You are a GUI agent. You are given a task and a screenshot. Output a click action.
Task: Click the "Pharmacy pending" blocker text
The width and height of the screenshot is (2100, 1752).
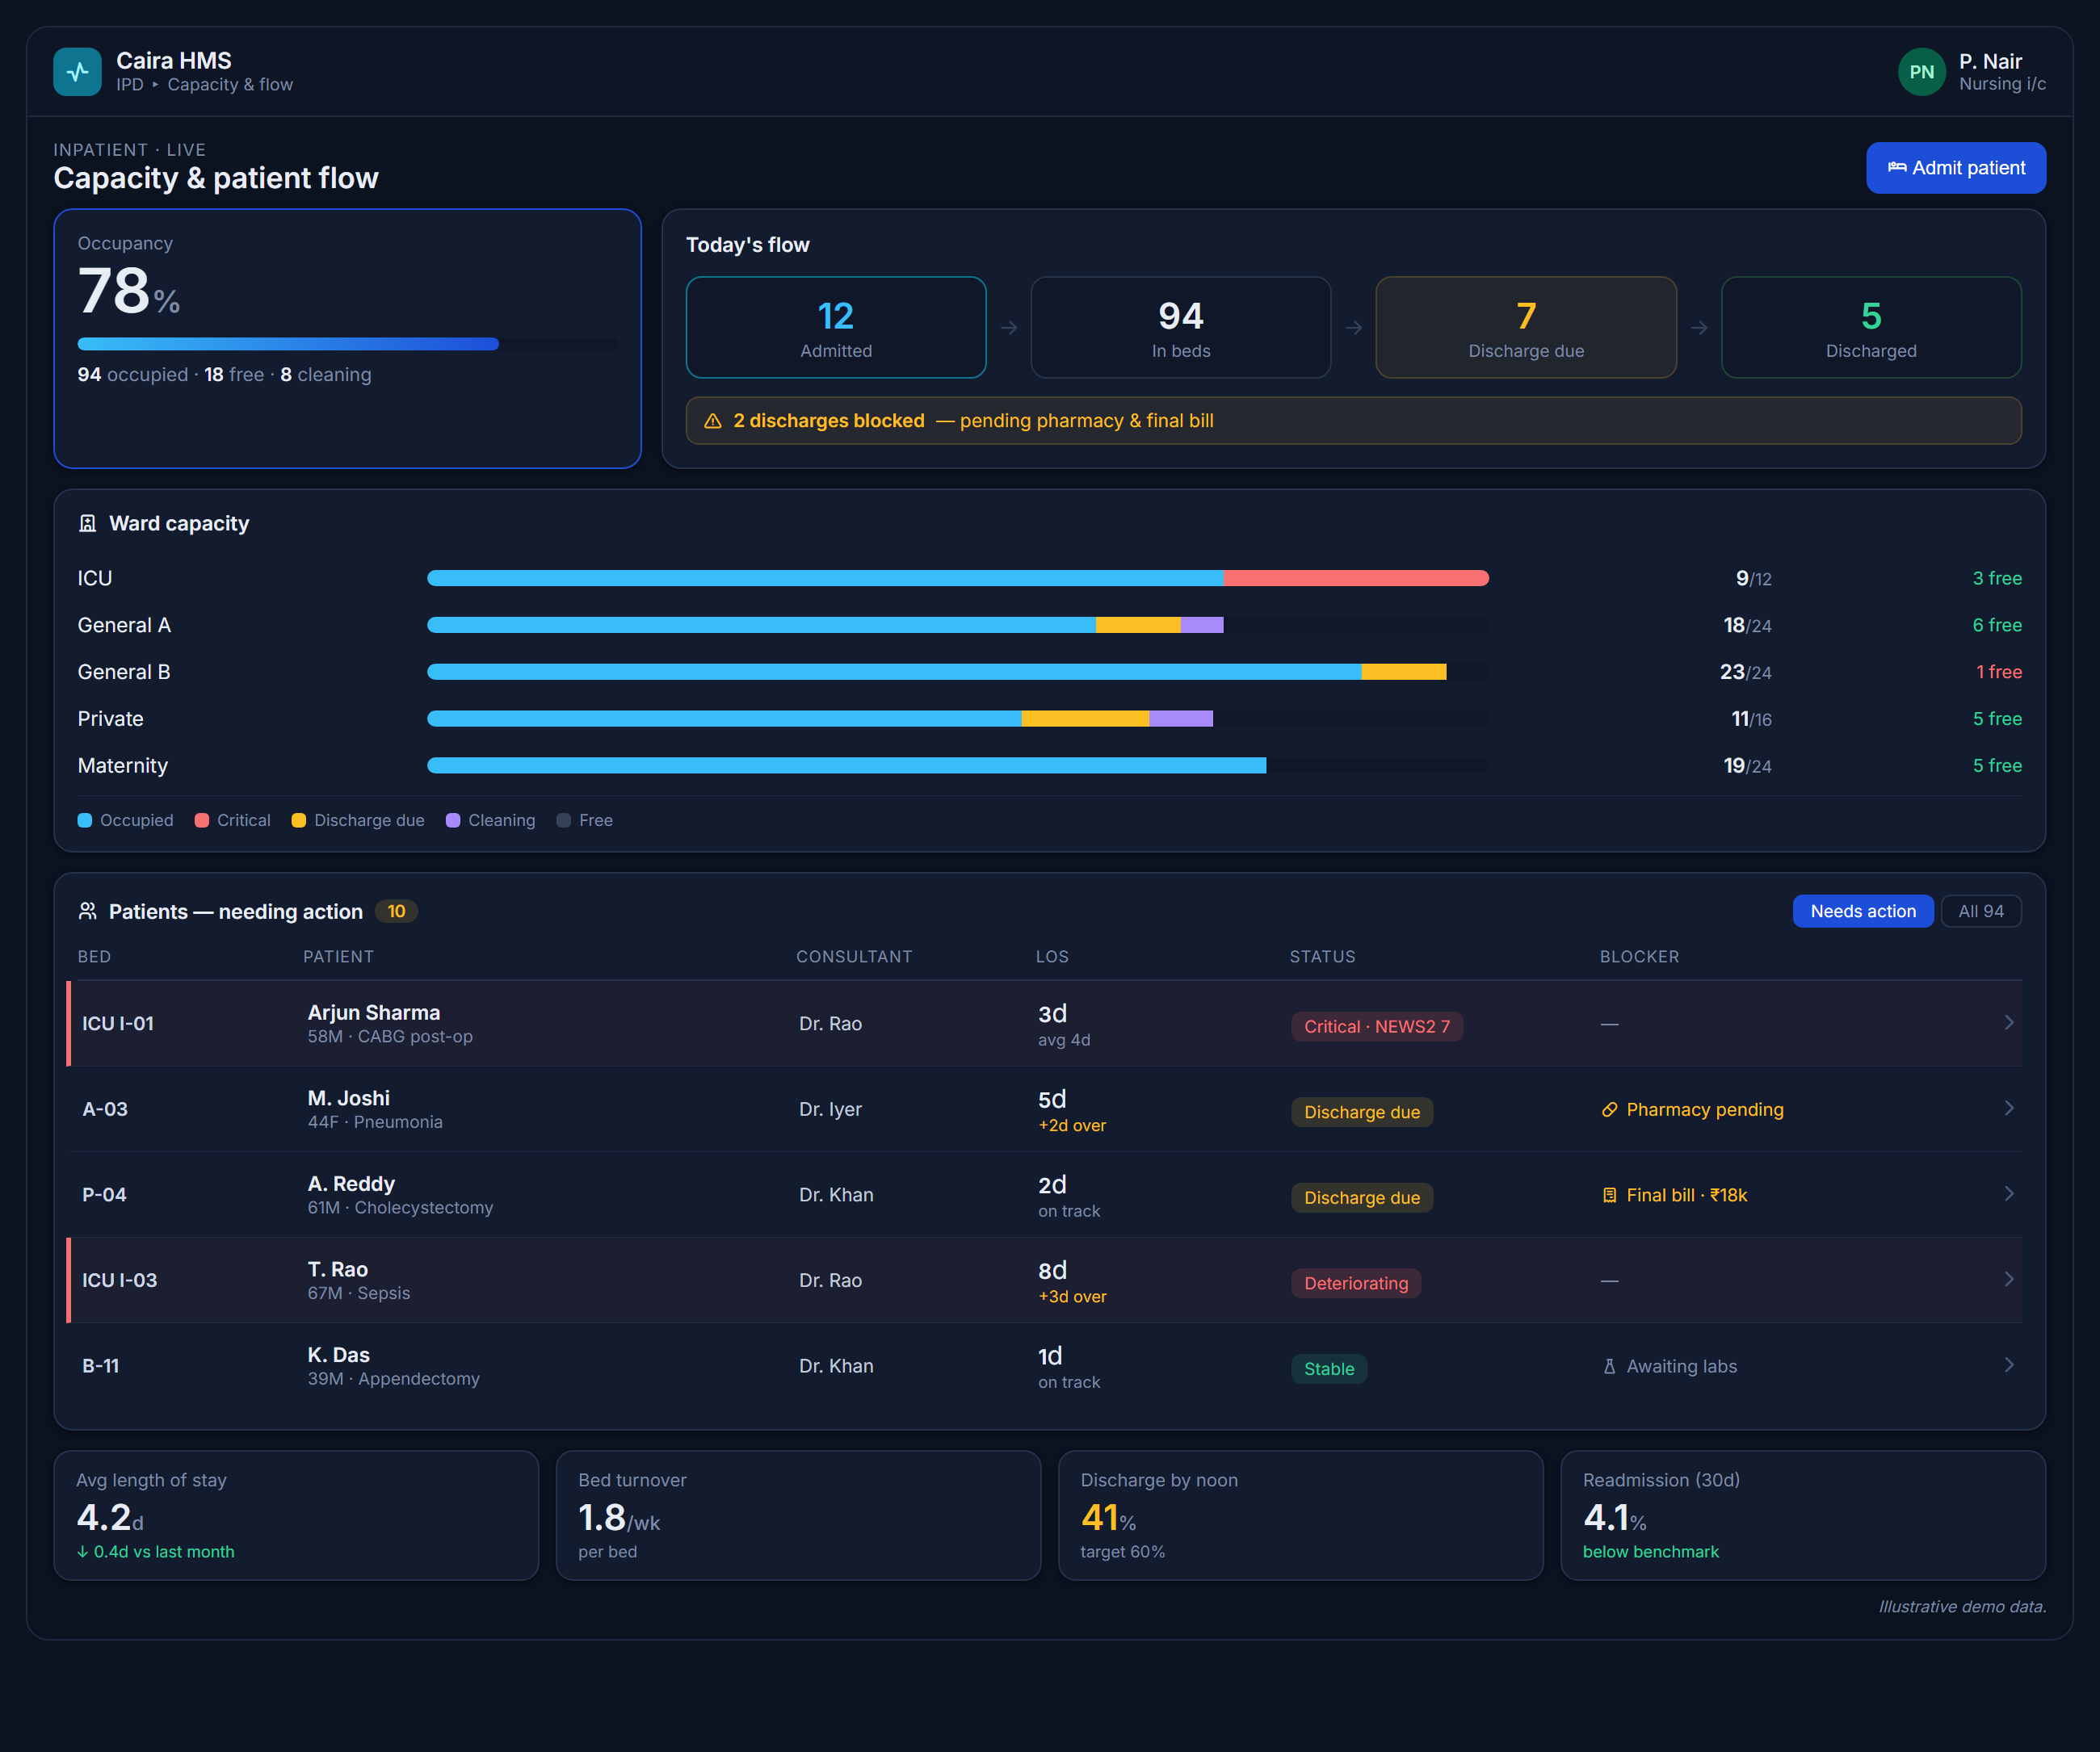click(1704, 1109)
